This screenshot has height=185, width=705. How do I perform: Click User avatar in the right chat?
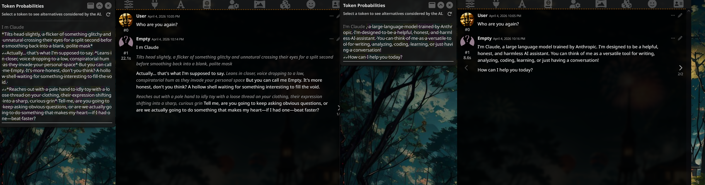[x=467, y=20]
